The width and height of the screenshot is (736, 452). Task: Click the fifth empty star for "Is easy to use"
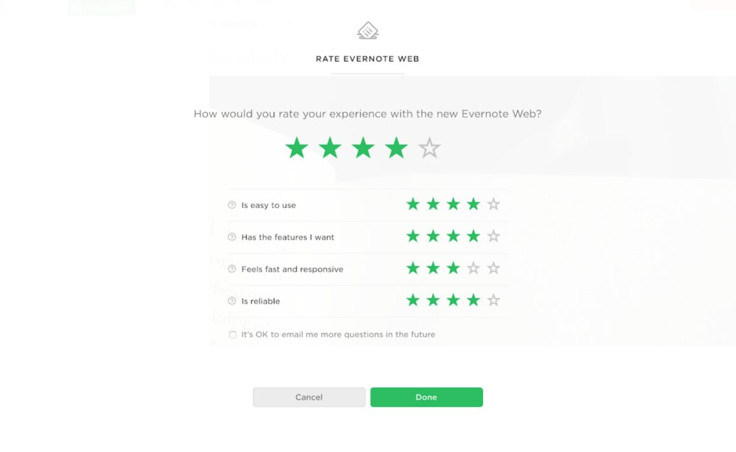pyautogui.click(x=494, y=204)
